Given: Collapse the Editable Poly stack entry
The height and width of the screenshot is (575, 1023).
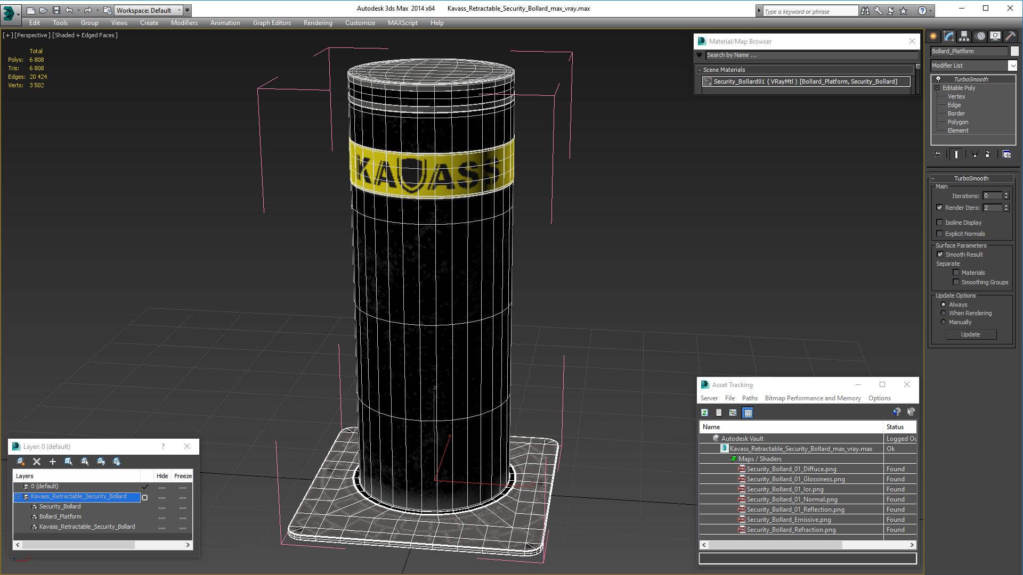Looking at the screenshot, I should click(937, 88).
